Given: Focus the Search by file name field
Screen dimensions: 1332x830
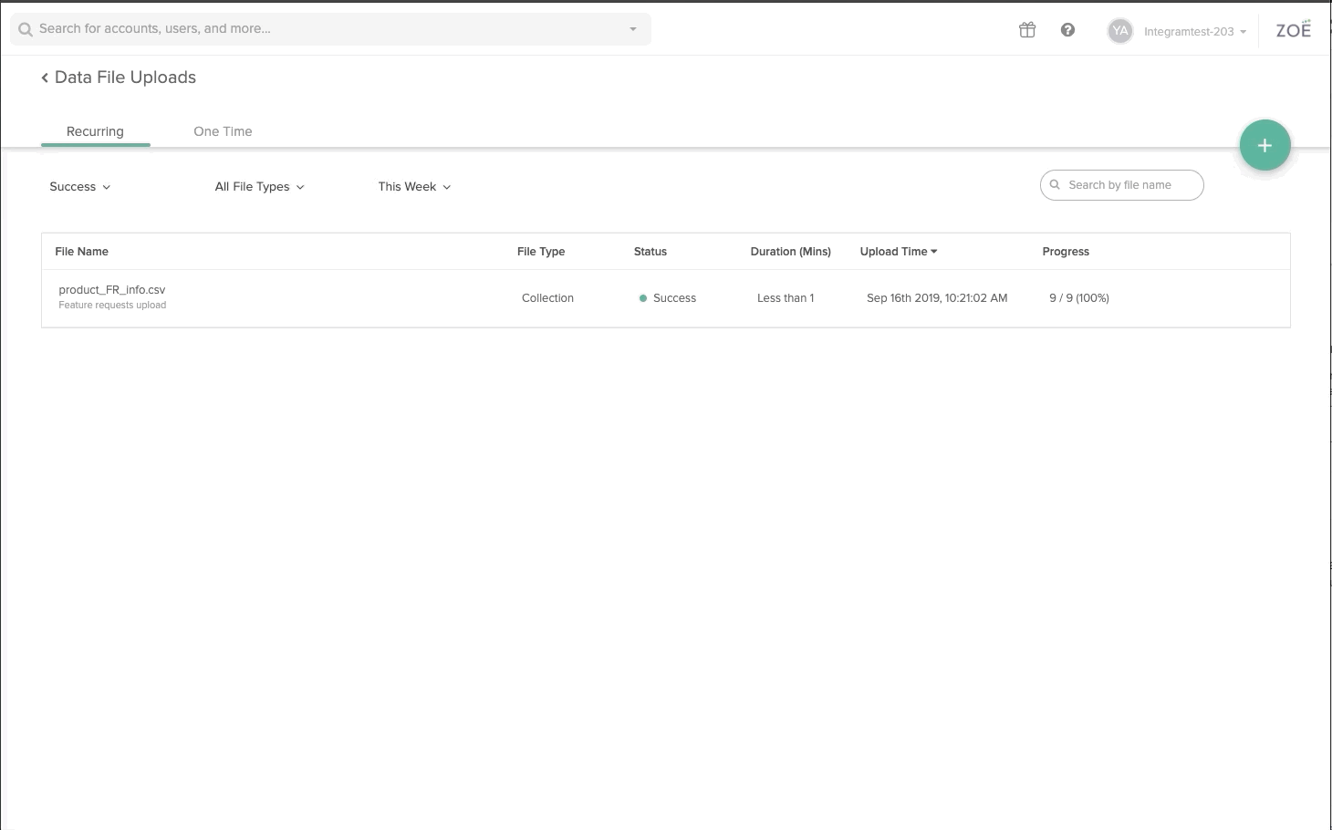Looking at the screenshot, I should (x=1122, y=185).
